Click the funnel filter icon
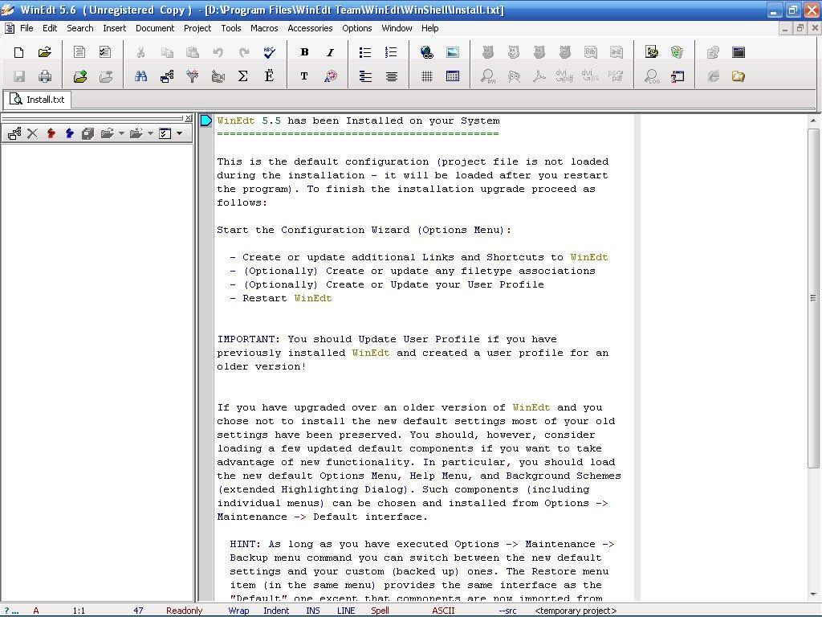 193,76
